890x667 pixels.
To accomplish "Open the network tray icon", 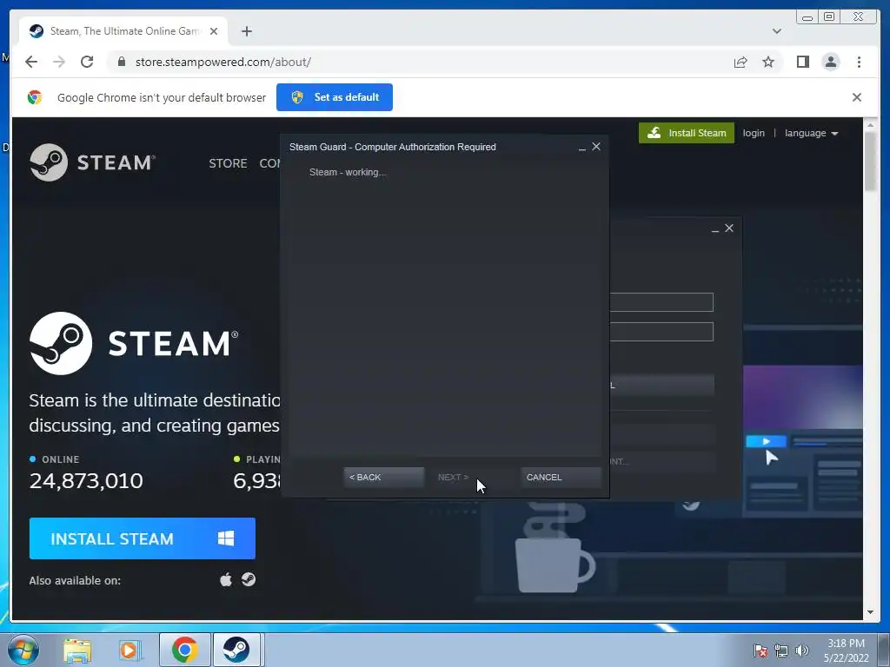I will pyautogui.click(x=781, y=650).
